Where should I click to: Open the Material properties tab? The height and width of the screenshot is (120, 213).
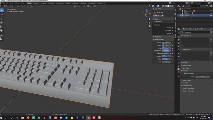(179, 72)
